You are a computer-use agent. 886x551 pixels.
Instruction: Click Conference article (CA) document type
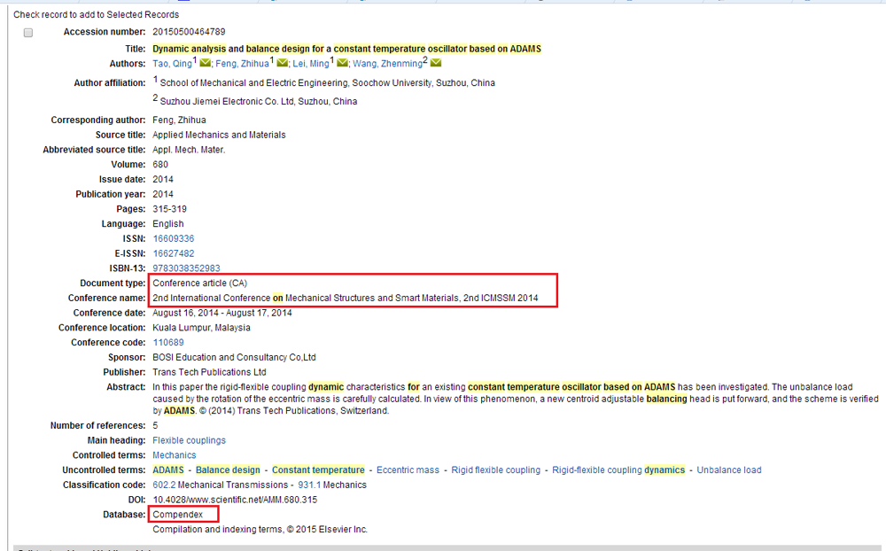coord(199,283)
